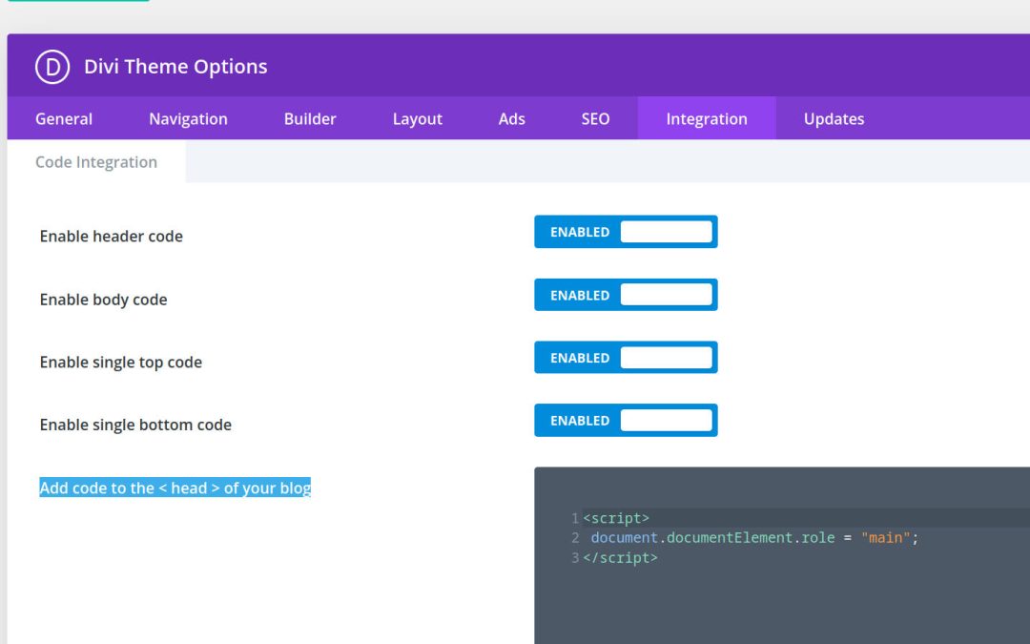The image size is (1030, 644).
Task: Open the General tab
Action: [64, 118]
